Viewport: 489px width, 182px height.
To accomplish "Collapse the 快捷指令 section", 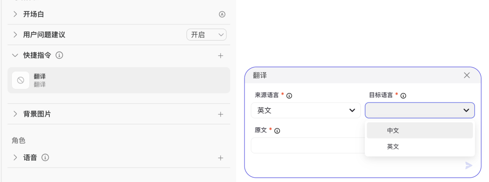I will 15,55.
